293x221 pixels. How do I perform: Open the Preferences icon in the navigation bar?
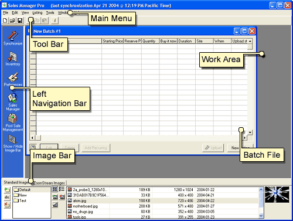(x=13, y=79)
